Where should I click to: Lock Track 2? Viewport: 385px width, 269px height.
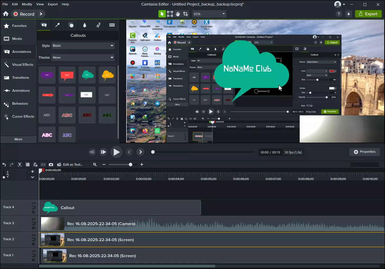pos(34,244)
